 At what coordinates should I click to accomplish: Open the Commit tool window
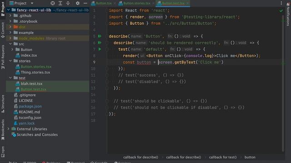pos(3,30)
